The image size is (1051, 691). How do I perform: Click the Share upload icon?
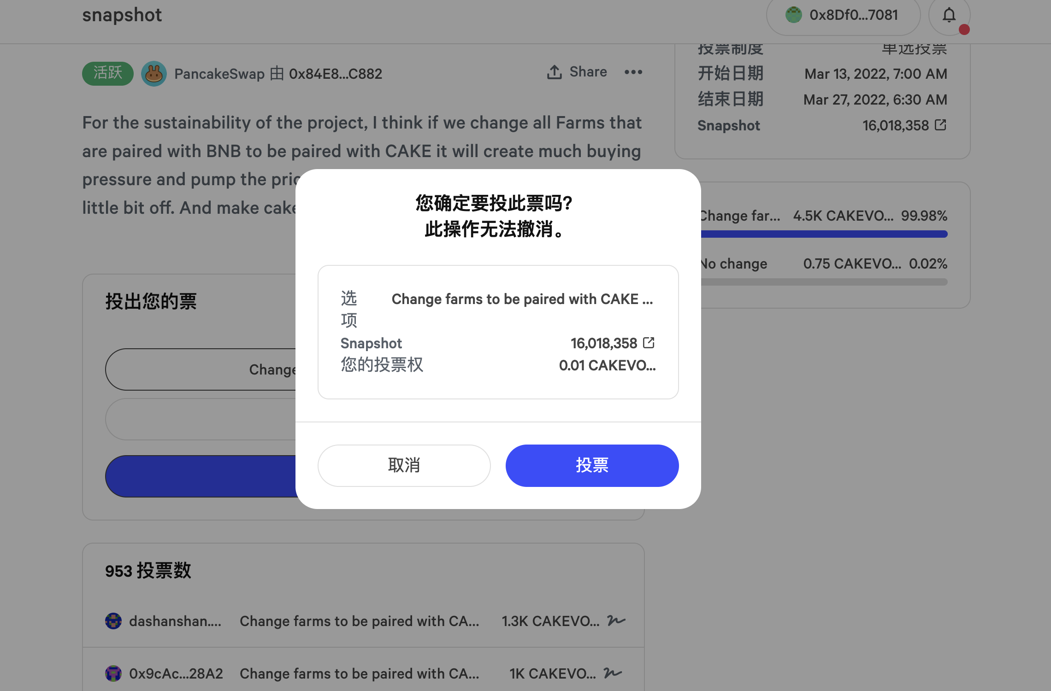[554, 72]
